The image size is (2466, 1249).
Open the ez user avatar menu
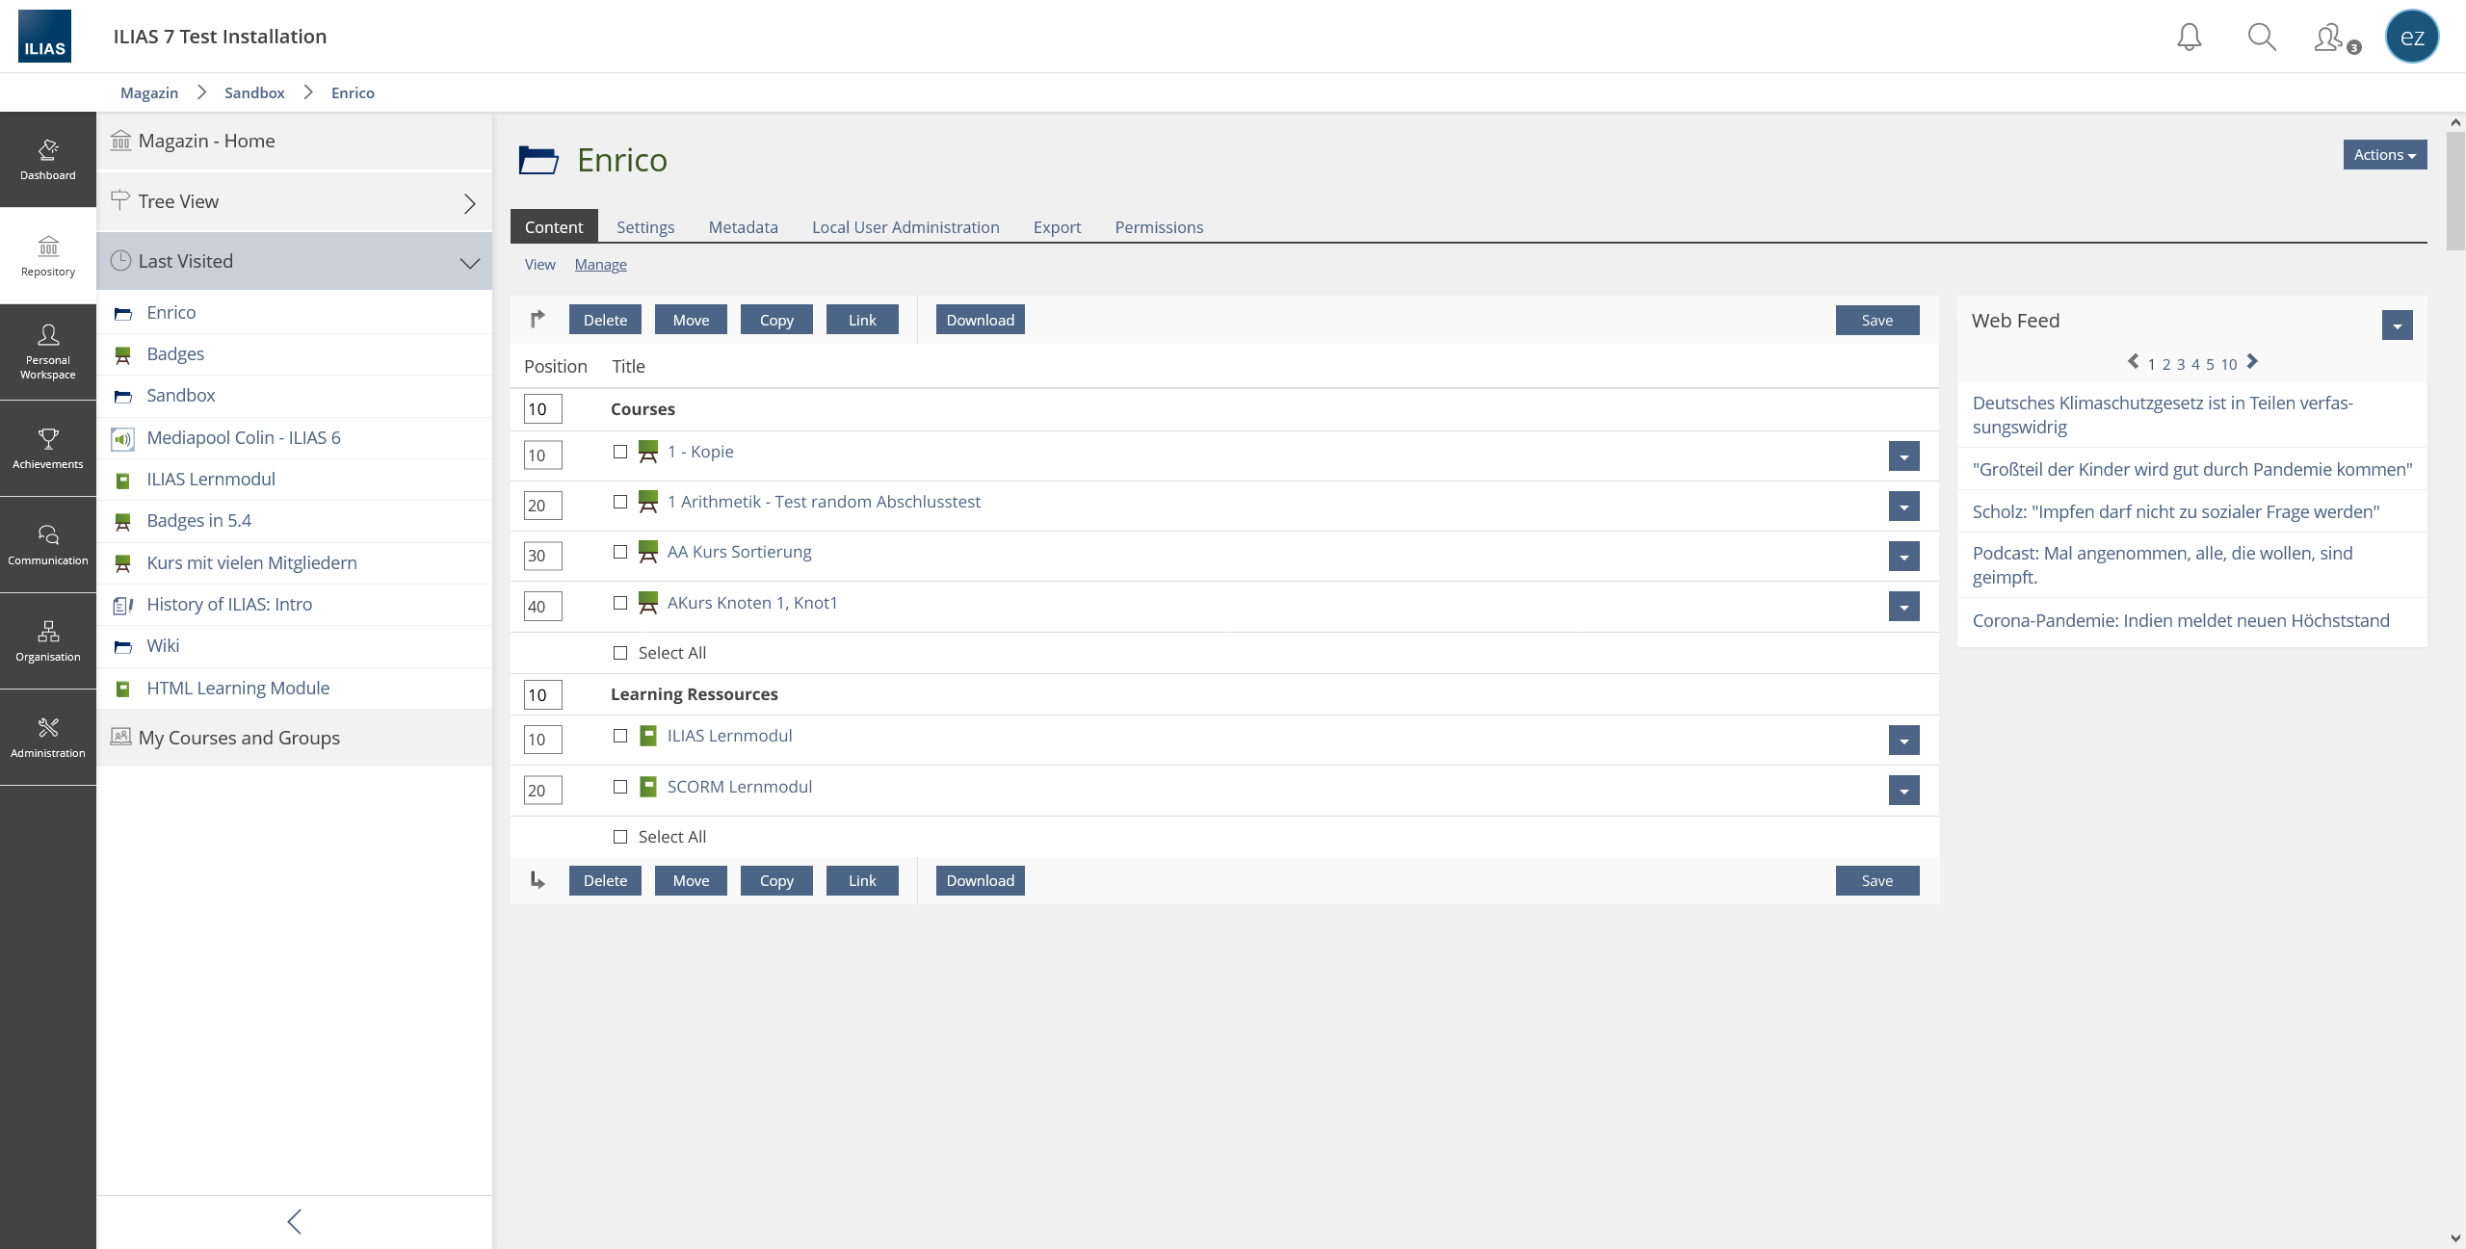(2411, 37)
